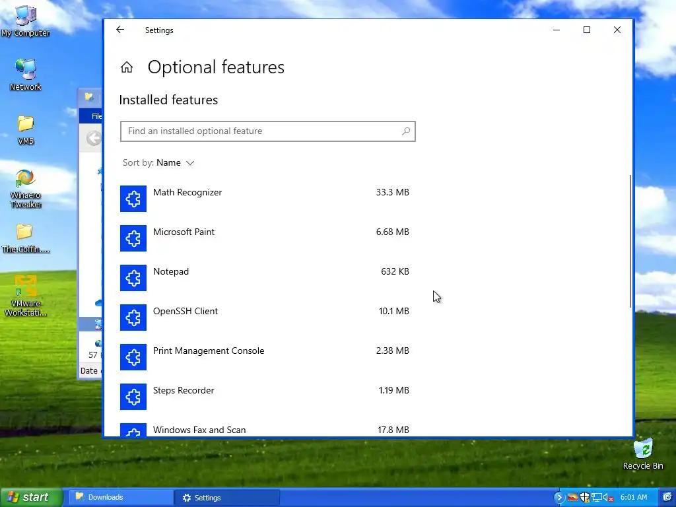Click the Installed features heading
The height and width of the screenshot is (507, 676).
coord(168,100)
